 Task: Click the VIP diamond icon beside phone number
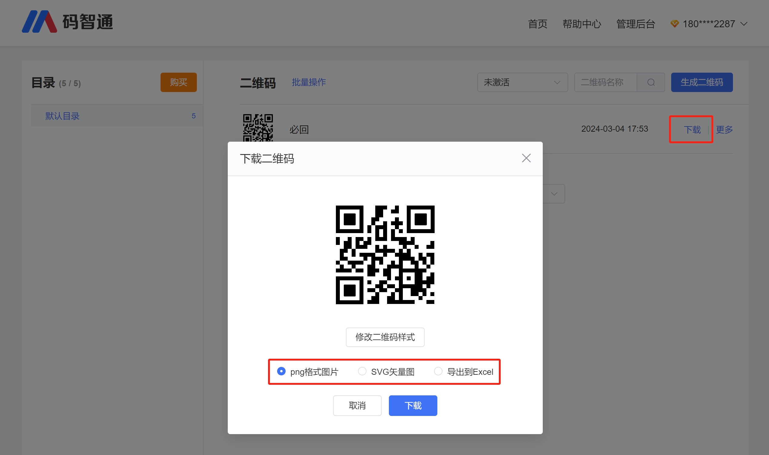(x=674, y=24)
